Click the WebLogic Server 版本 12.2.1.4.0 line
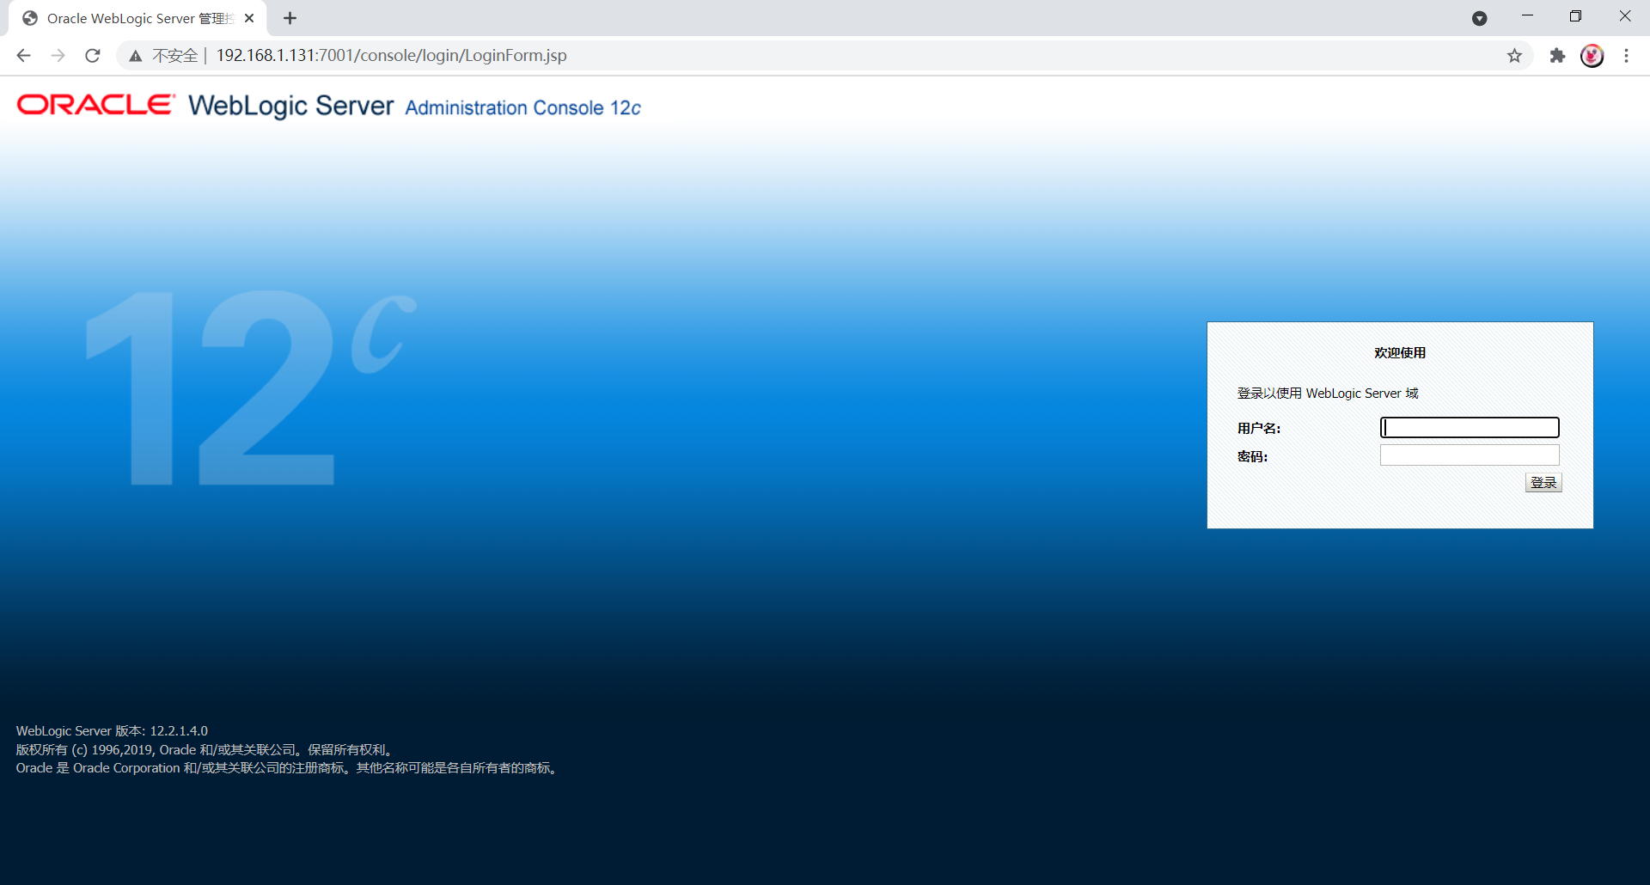 [112, 731]
